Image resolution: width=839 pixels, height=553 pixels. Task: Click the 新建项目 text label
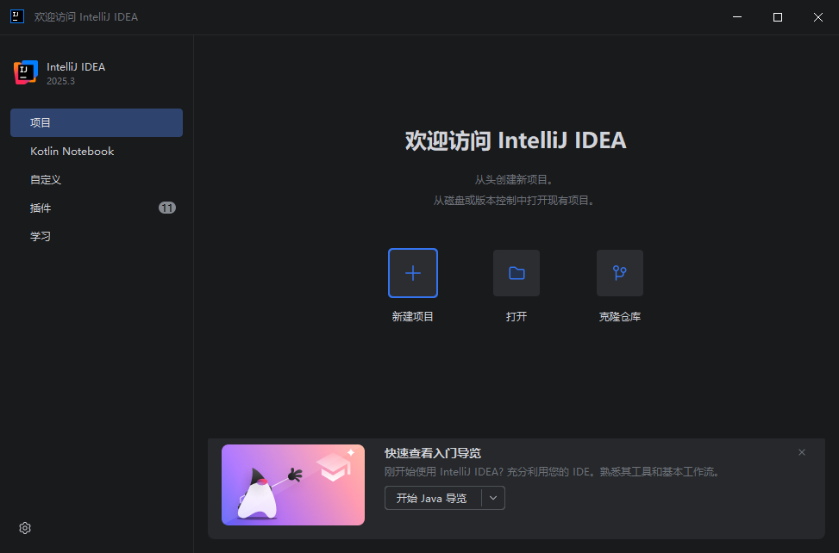tap(413, 317)
